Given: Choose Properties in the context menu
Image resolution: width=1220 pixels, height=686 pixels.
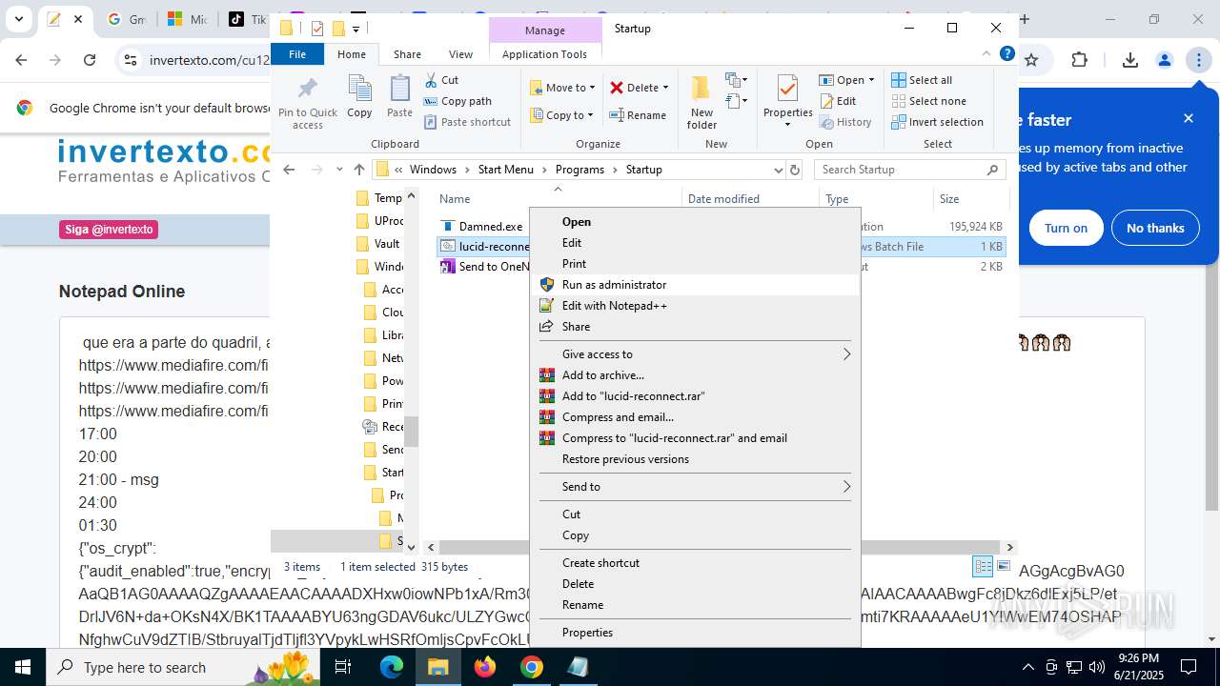Looking at the screenshot, I should pos(696,633).
